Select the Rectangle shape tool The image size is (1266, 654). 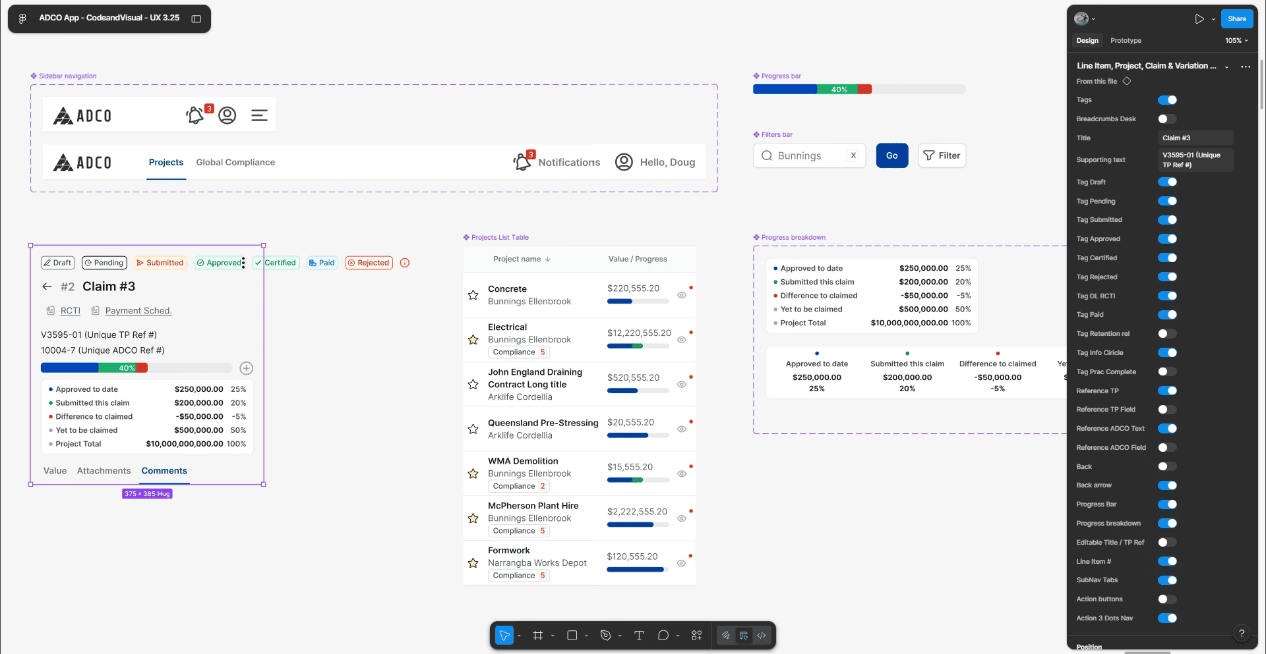click(x=572, y=636)
